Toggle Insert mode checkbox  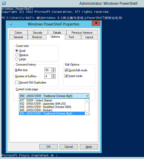[66, 76]
